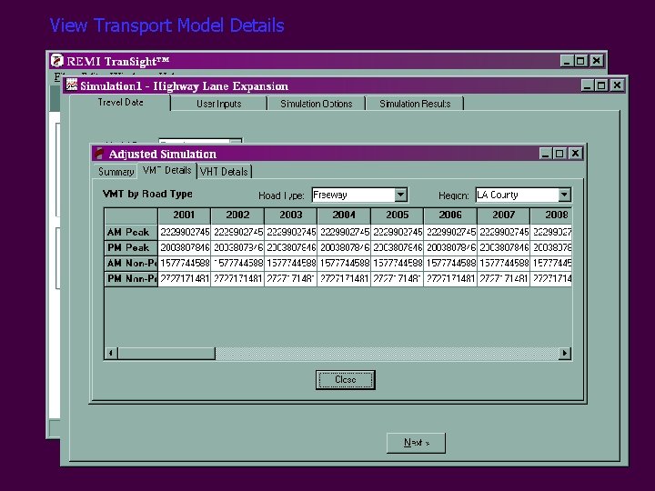Minimize the Simulation1 Highway Lane Expansion window

[x=588, y=85]
